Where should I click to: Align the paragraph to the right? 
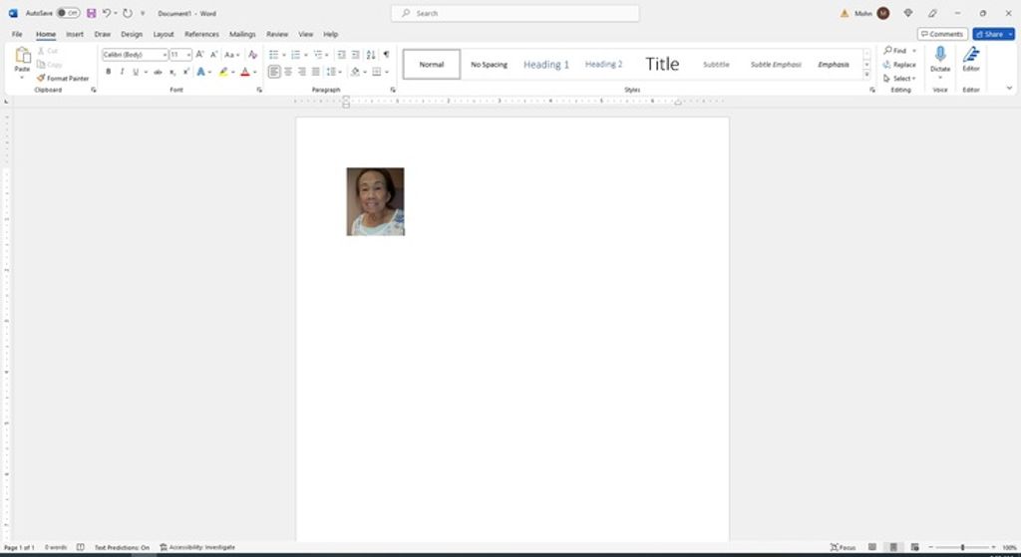click(302, 72)
